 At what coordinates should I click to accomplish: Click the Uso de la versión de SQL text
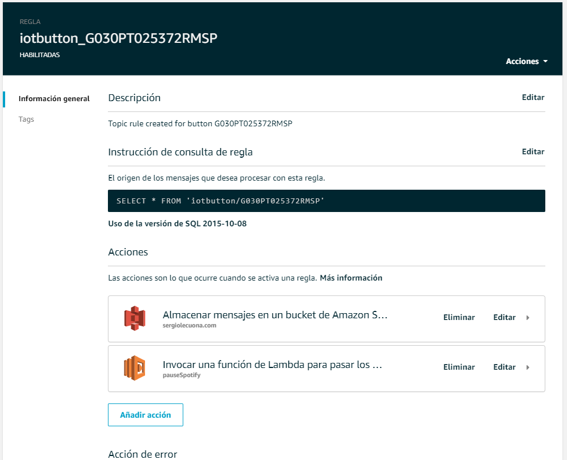click(x=177, y=223)
